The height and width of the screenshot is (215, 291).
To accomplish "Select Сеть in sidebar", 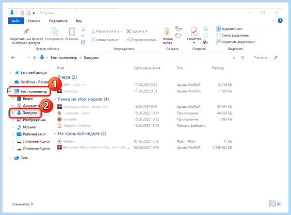I will point(24,158).
